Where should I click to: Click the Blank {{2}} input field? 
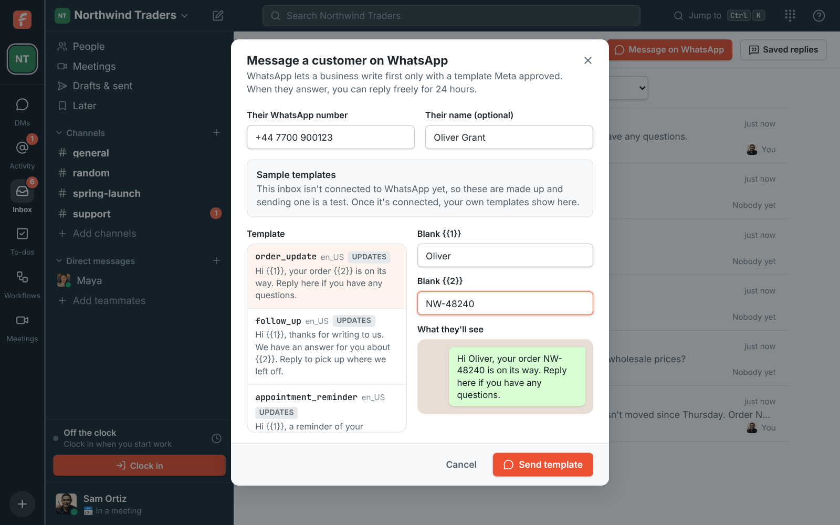pos(505,303)
